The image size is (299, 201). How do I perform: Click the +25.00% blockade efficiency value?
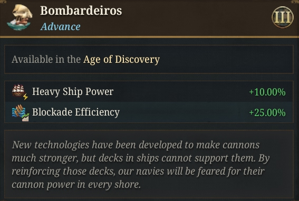point(267,112)
